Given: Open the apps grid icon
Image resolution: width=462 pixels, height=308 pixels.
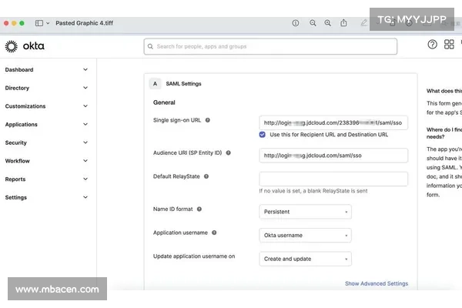Looking at the screenshot, I should click(x=449, y=45).
